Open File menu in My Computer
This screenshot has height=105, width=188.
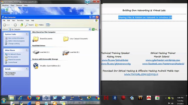pos(4,20)
